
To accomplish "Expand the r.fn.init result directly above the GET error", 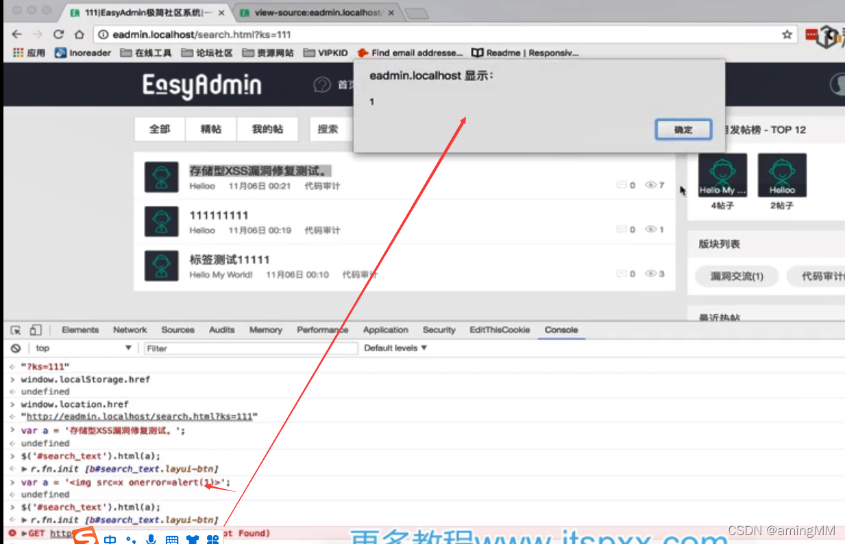I will pyautogui.click(x=25, y=520).
